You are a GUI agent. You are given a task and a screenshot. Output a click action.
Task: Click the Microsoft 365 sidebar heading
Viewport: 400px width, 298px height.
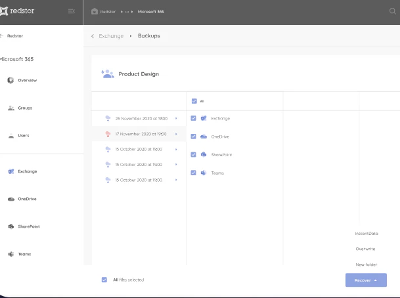point(16,59)
